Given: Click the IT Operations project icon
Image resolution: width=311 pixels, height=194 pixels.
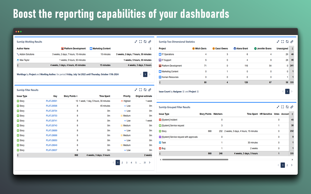Looking at the screenshot, I should (160, 54).
